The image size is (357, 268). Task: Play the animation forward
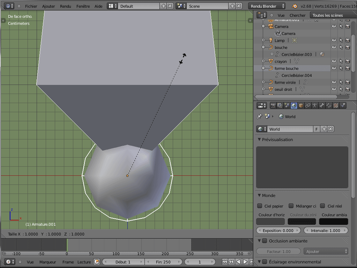[x=245, y=262]
